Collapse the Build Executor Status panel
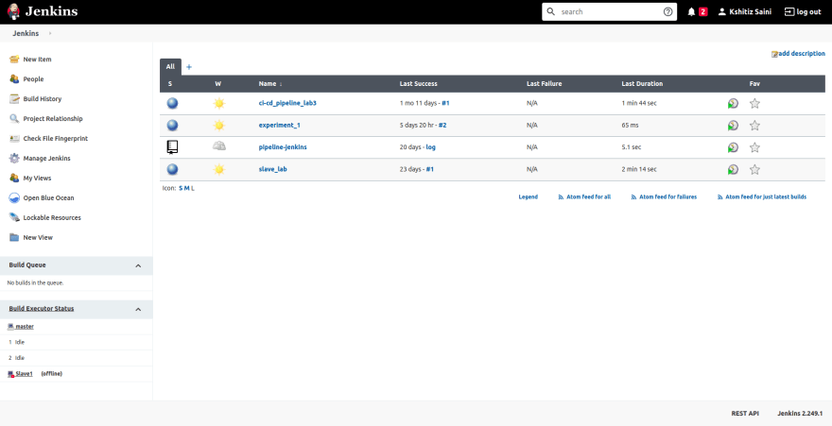This screenshot has height=426, width=832. tap(138, 309)
